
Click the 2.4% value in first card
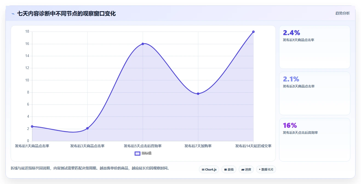point(291,33)
